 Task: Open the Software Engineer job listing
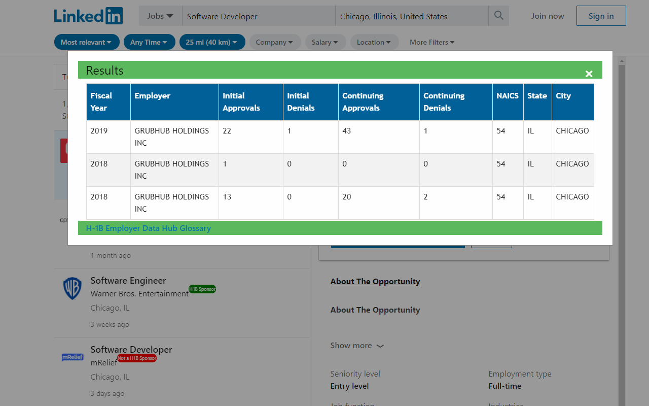(128, 281)
